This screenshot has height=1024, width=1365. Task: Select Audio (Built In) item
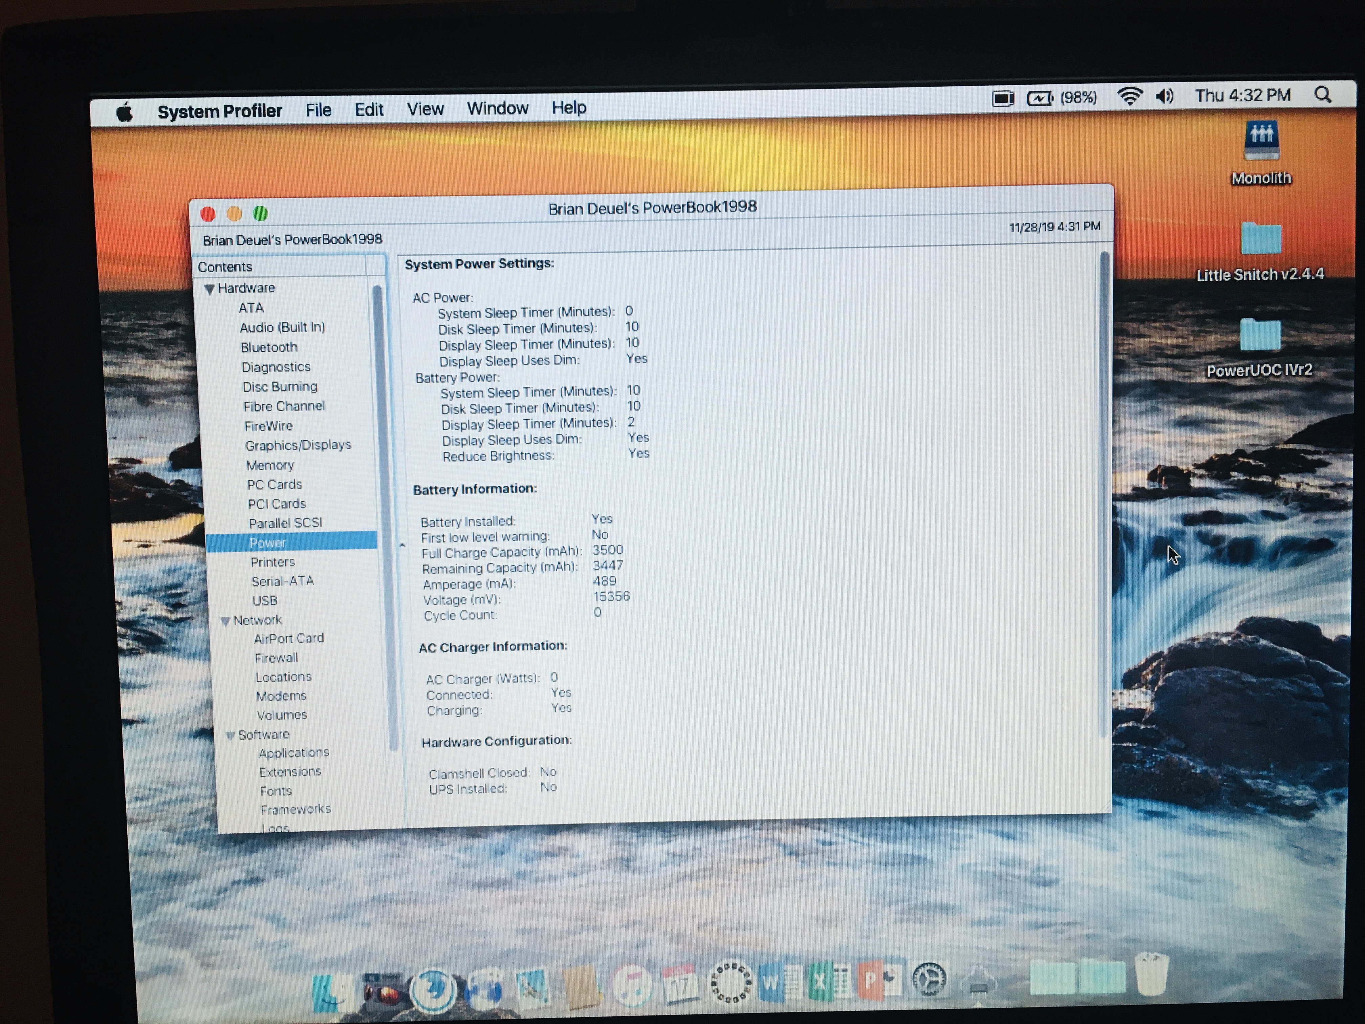pyautogui.click(x=283, y=328)
